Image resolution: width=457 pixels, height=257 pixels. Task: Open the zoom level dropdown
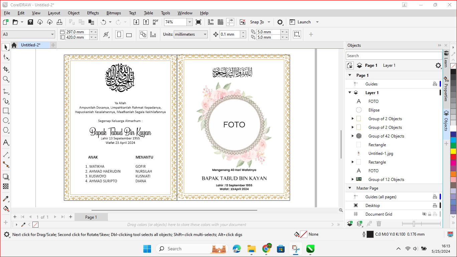tap(190, 22)
